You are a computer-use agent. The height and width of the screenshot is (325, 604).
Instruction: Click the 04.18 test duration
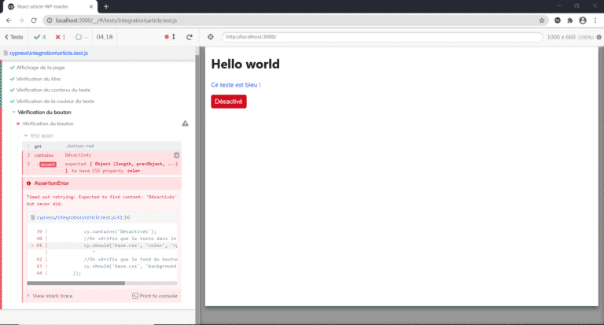(x=105, y=37)
